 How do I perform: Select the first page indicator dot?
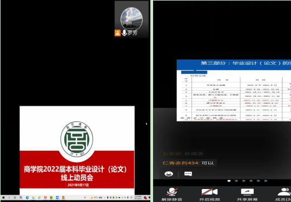click(x=229, y=181)
